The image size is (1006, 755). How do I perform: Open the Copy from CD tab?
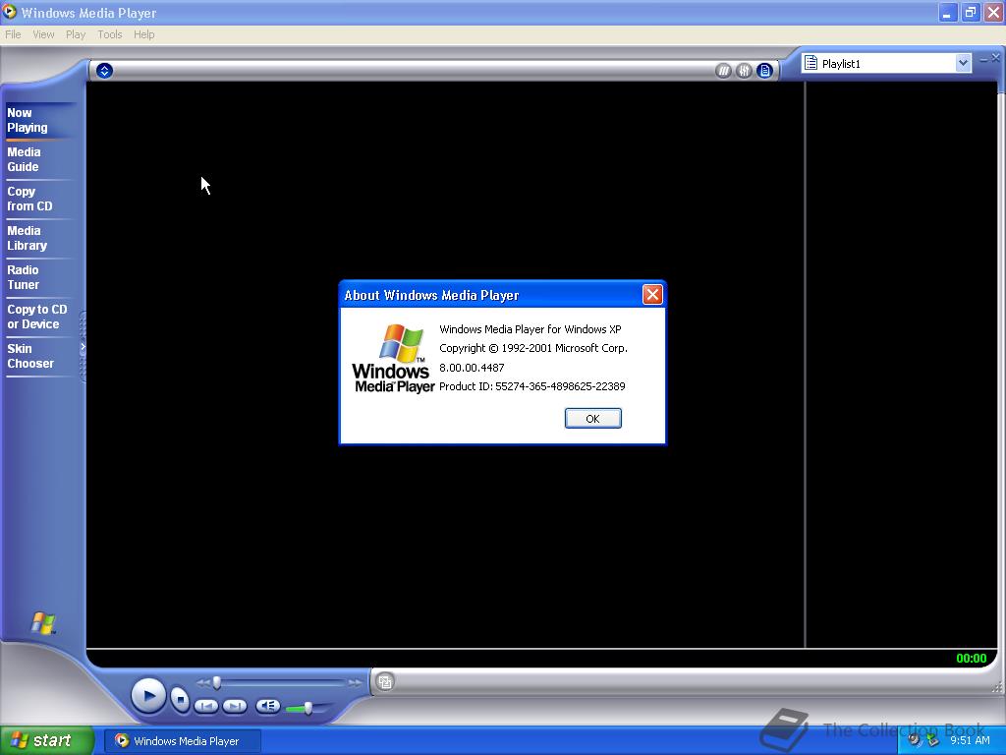tap(29, 199)
